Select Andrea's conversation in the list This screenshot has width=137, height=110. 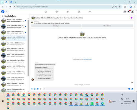[14, 38]
